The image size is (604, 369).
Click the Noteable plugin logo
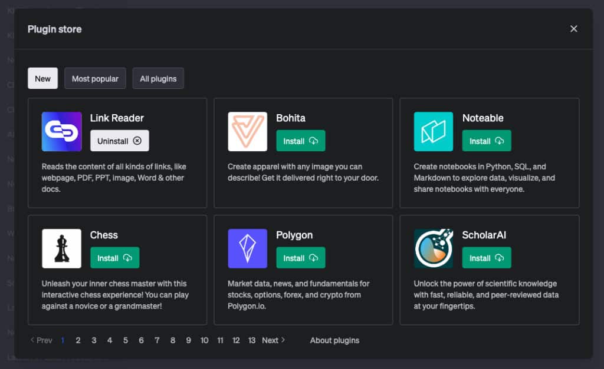tap(434, 131)
